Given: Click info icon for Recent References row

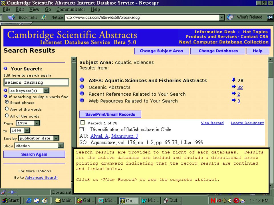Looking at the screenshot, I should pos(82,93).
